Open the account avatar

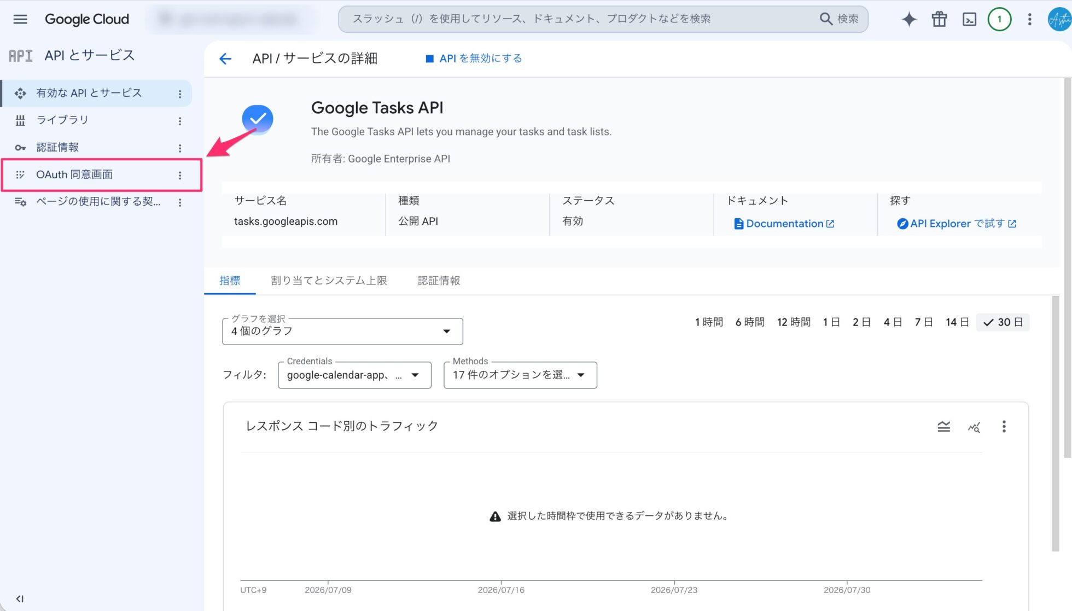[x=1059, y=19]
